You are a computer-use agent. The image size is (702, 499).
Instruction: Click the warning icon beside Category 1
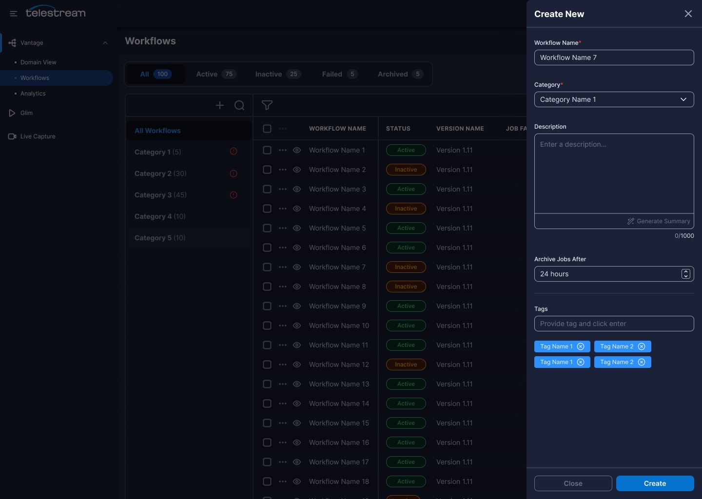point(234,152)
